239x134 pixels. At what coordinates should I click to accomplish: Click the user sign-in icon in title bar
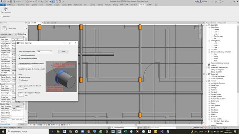point(201,1)
